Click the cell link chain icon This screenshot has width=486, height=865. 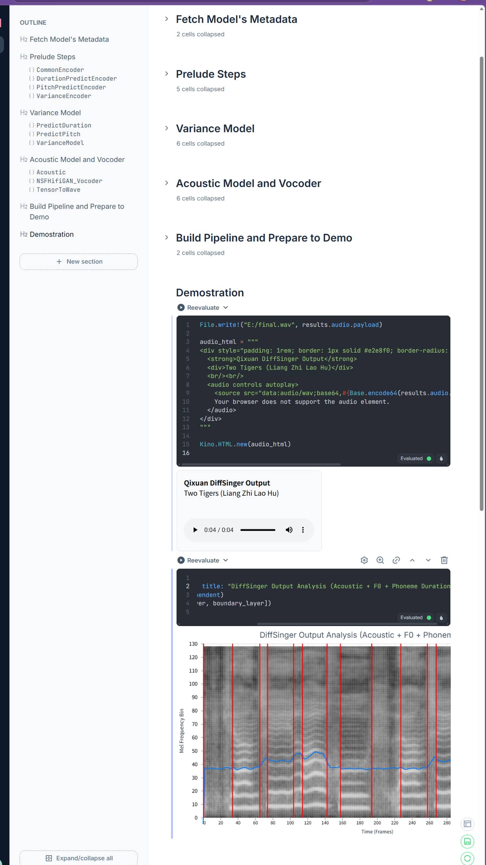click(396, 560)
